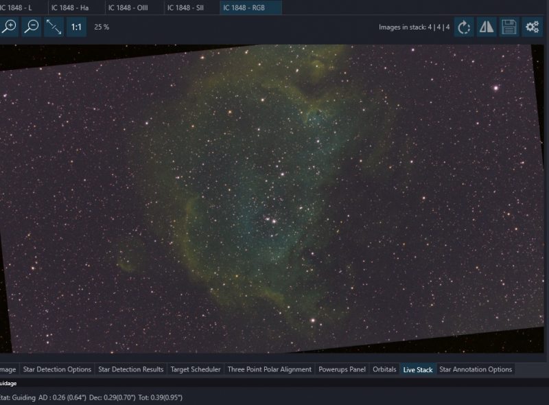
Task: Save the stack with floppy disk icon
Action: 509,27
